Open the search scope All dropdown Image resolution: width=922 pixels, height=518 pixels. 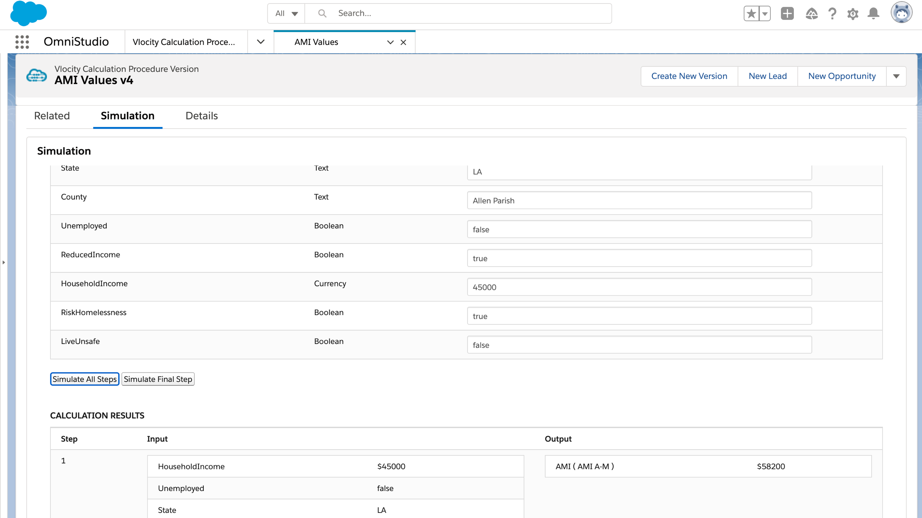[x=286, y=14]
